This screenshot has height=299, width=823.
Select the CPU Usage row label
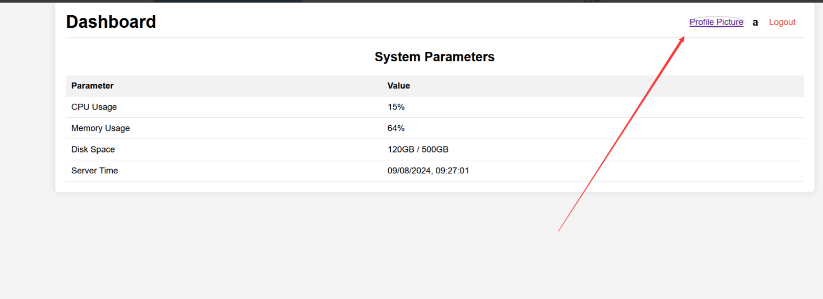click(x=94, y=107)
